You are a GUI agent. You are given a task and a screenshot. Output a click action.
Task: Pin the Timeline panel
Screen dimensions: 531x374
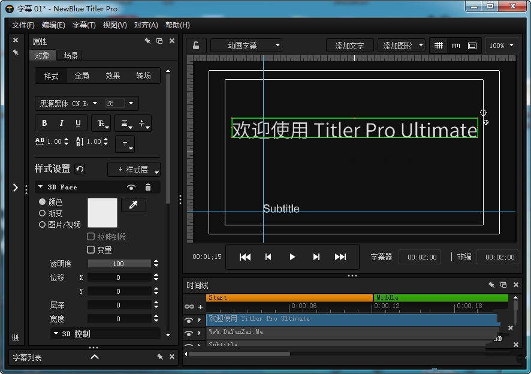point(491,285)
